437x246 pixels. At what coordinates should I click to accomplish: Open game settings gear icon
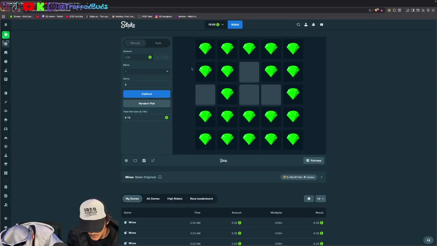tap(126, 161)
